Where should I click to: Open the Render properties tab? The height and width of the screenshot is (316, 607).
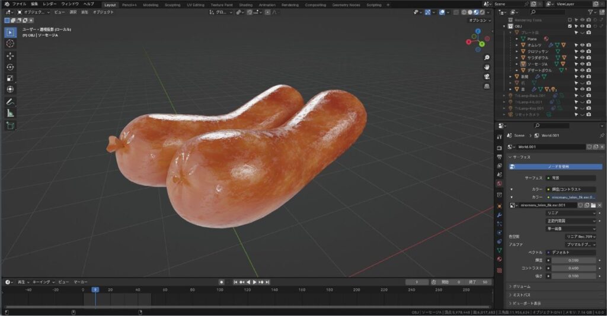[x=499, y=148]
